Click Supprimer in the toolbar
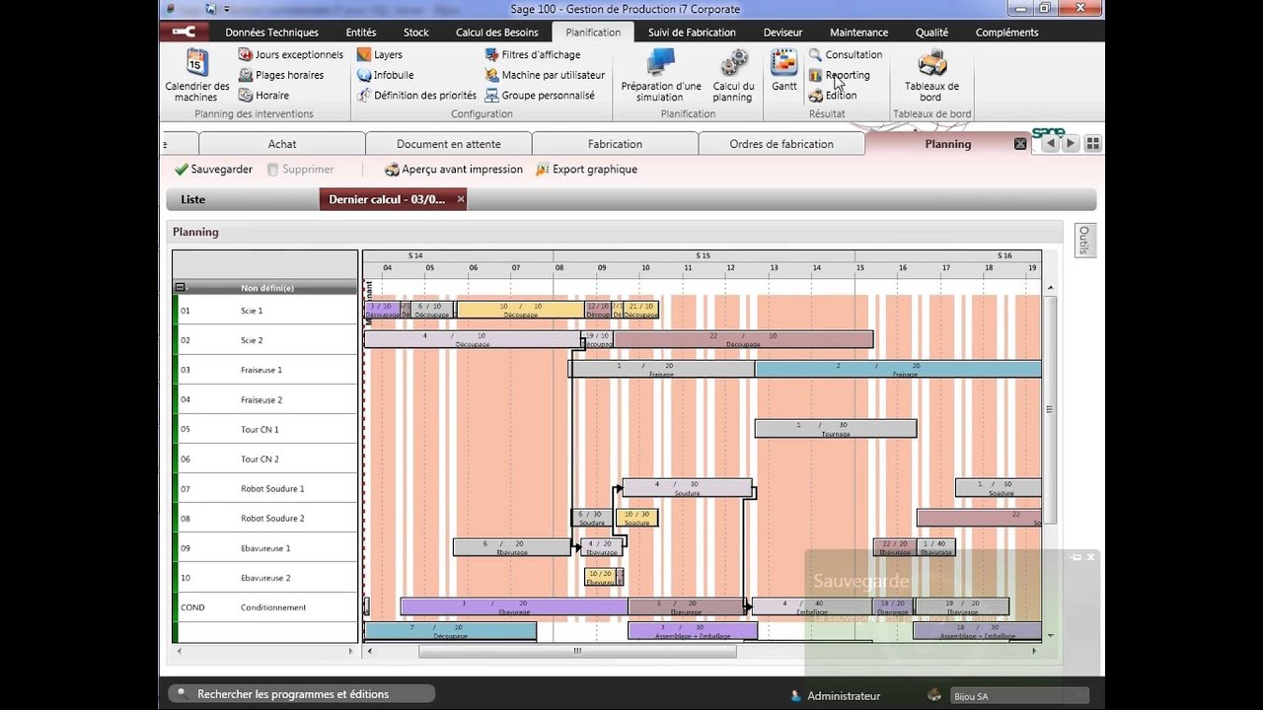This screenshot has width=1263, height=710. coord(301,170)
